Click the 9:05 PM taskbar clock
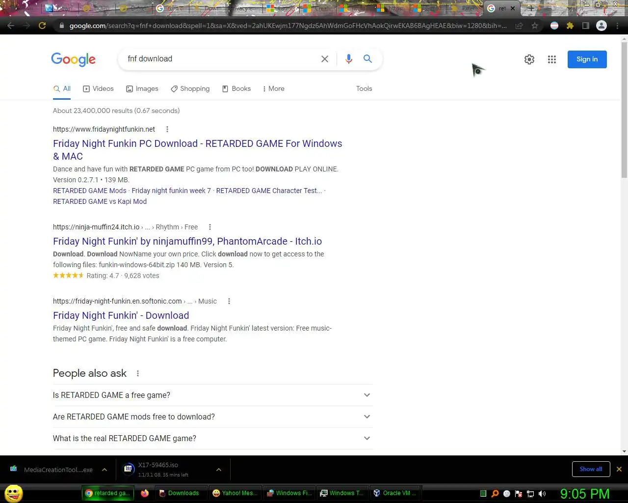Screen dimensions: 628x503 tap(585, 494)
